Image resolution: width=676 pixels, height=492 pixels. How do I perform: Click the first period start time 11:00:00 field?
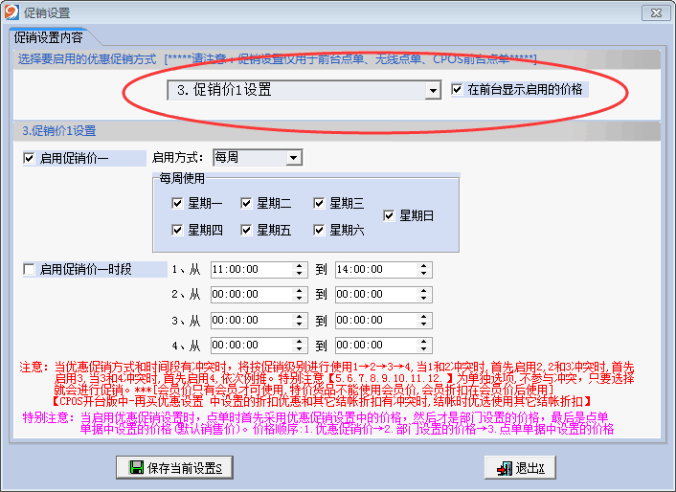coord(249,270)
